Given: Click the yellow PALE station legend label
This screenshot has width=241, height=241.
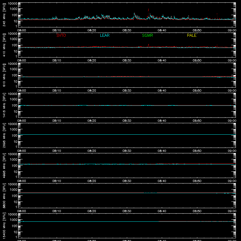Looking at the screenshot, I should pyautogui.click(x=192, y=35).
